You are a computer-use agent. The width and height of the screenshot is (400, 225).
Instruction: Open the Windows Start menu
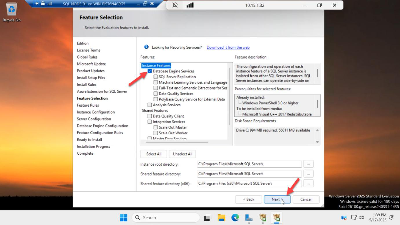point(123,217)
